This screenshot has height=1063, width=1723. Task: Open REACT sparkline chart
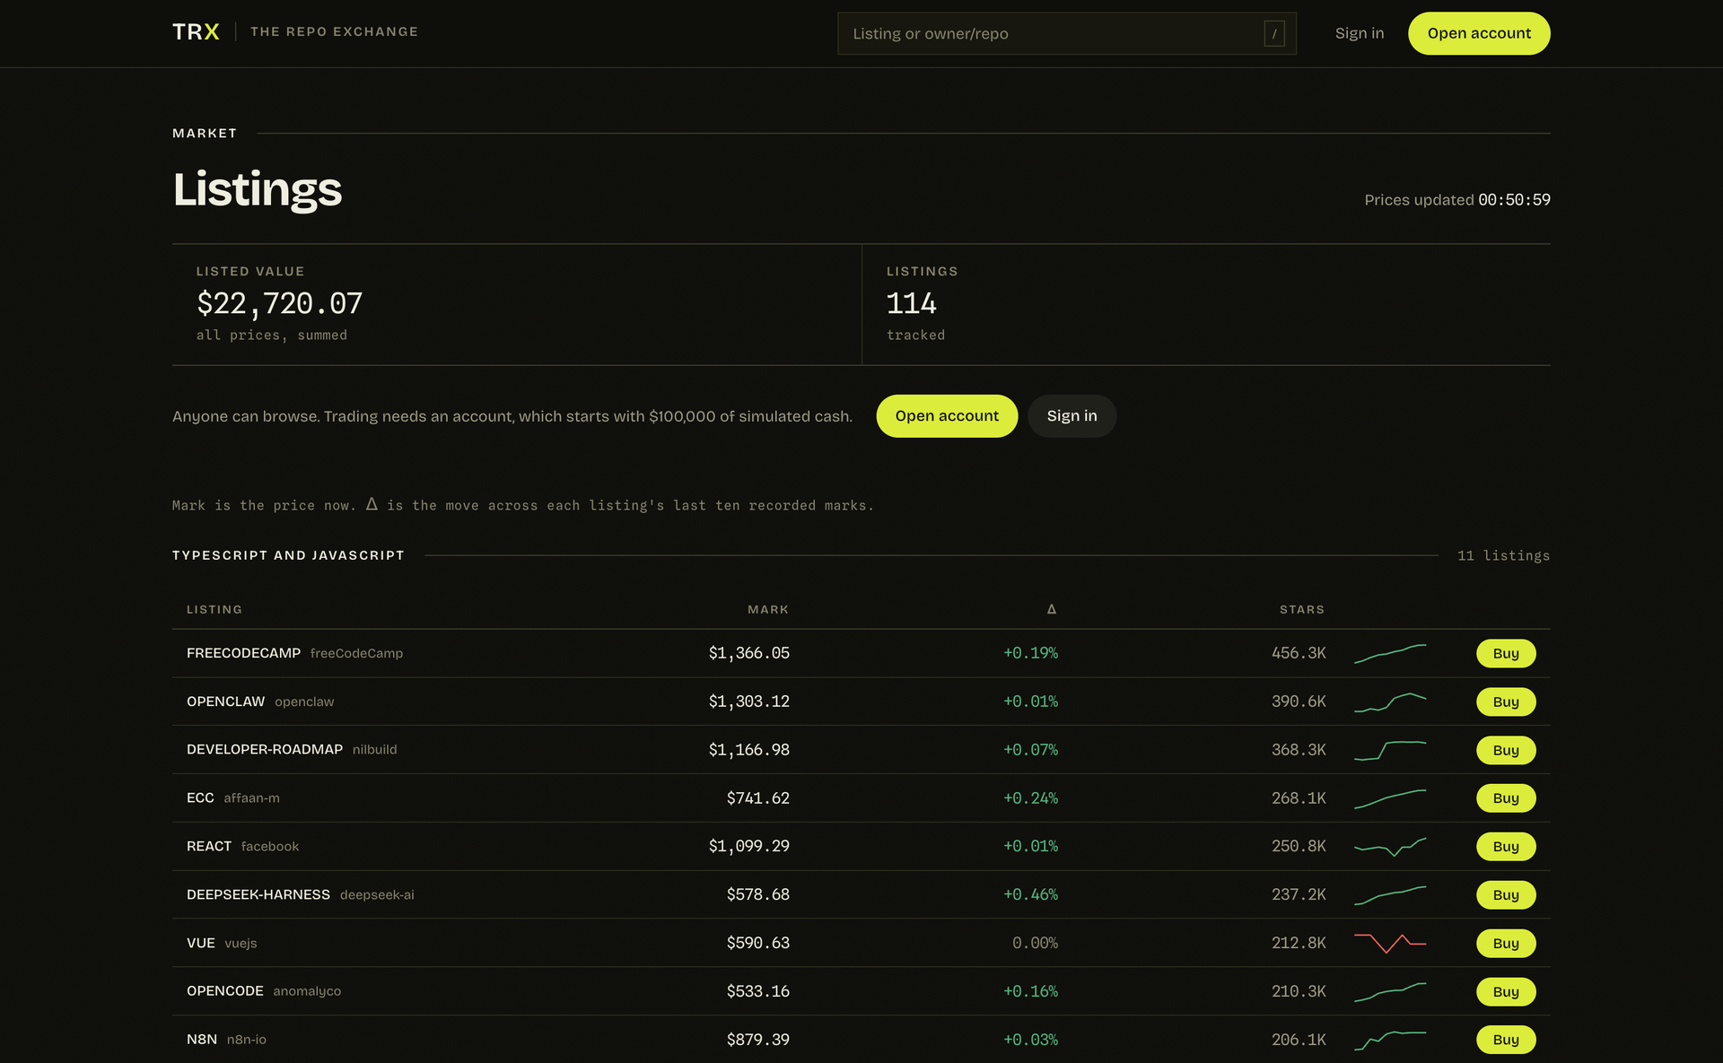click(x=1390, y=847)
